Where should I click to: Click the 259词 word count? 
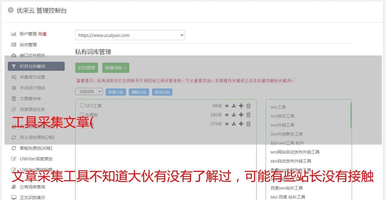coord(216,124)
